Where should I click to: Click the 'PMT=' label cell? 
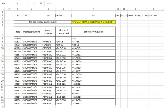[x=124, y=15]
